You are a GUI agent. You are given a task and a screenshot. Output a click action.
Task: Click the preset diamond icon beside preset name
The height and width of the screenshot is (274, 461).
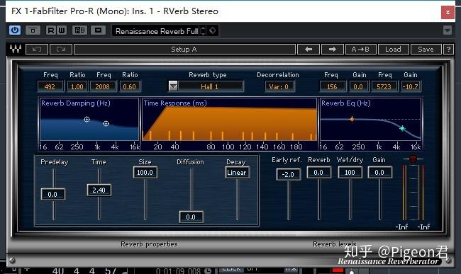[x=213, y=30]
